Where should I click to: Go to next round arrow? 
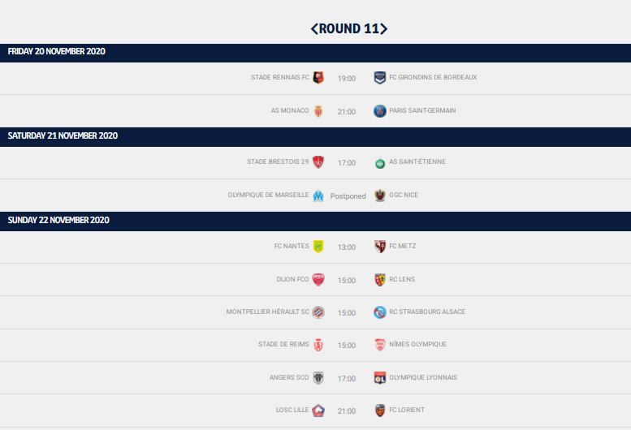[x=384, y=28]
